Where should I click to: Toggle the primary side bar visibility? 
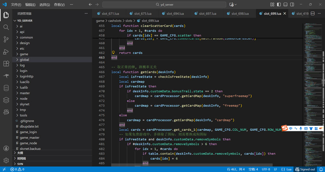[279, 5]
